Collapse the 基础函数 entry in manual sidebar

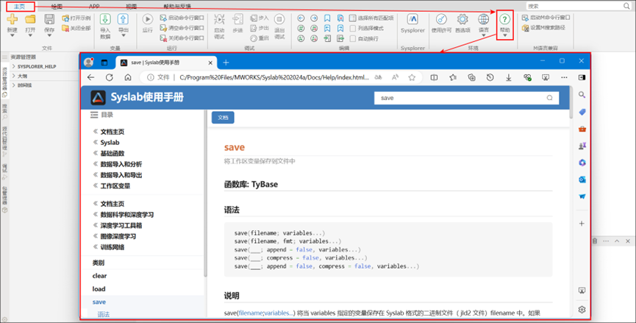(96, 153)
